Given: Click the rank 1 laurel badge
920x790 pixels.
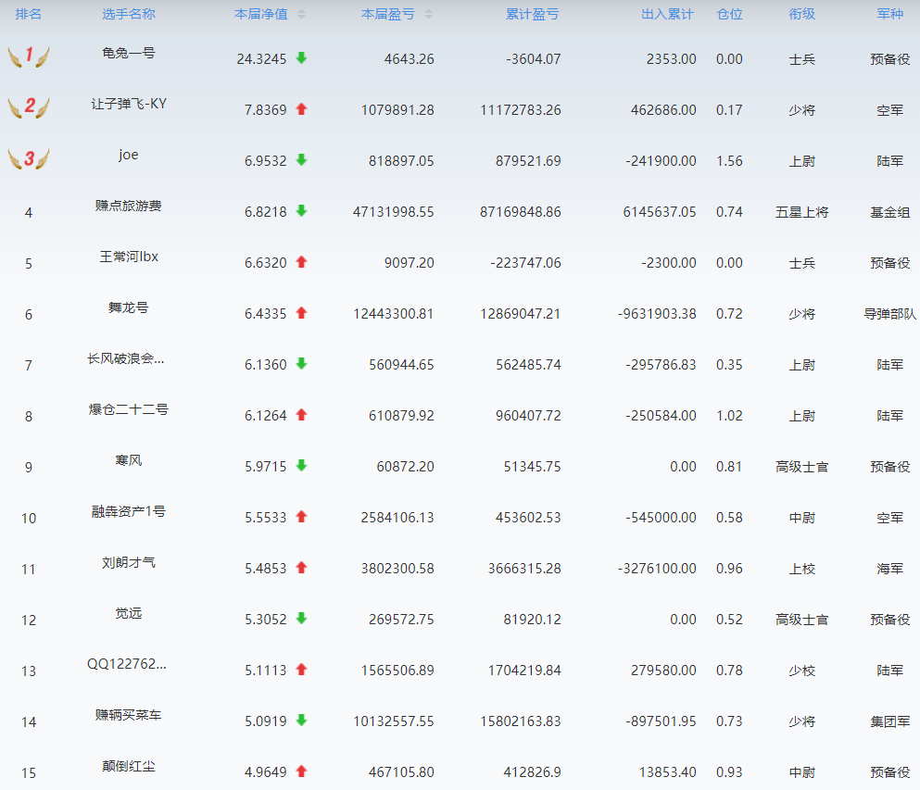Looking at the screenshot, I should [x=28, y=56].
